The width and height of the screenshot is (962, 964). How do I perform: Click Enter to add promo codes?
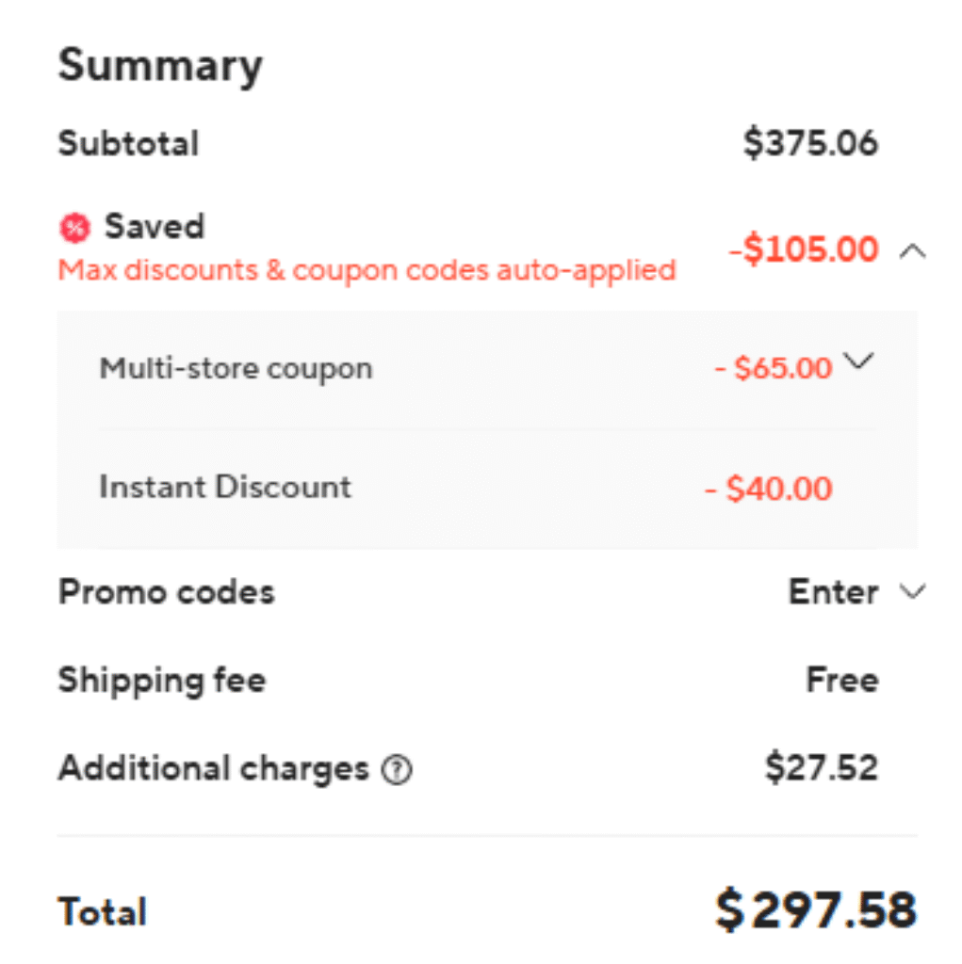point(833,591)
